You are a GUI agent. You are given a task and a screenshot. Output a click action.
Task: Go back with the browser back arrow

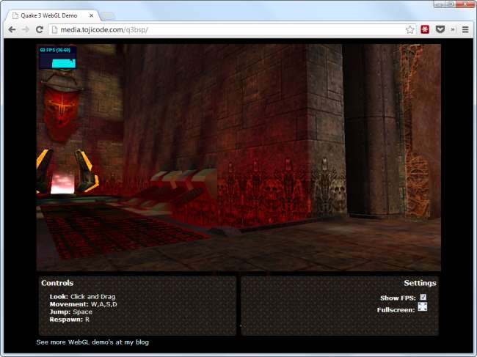(12, 29)
